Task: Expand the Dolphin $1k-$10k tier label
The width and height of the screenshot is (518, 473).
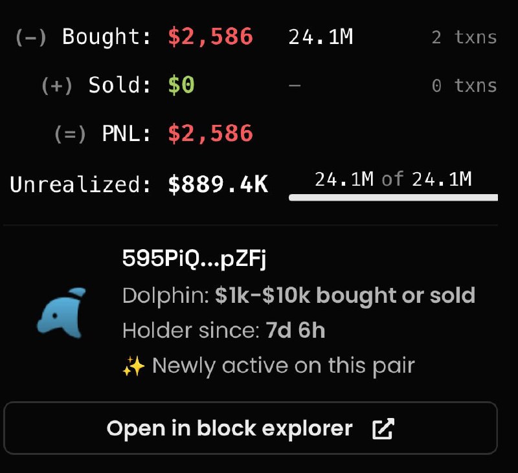Action: [x=299, y=296]
